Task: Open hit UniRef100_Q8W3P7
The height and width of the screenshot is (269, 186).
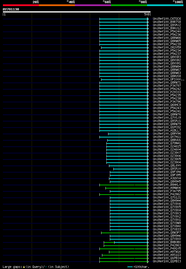Action: click(167, 233)
